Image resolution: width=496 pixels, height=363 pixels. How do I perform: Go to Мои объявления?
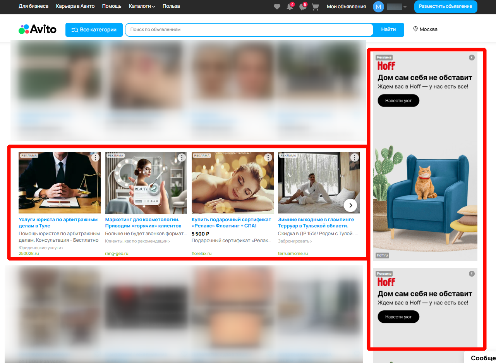pos(346,7)
